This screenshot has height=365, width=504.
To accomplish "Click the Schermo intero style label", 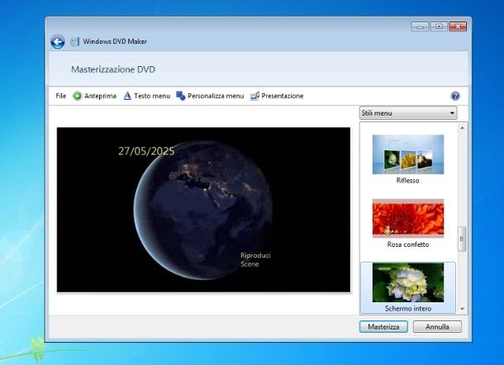I will [408, 309].
